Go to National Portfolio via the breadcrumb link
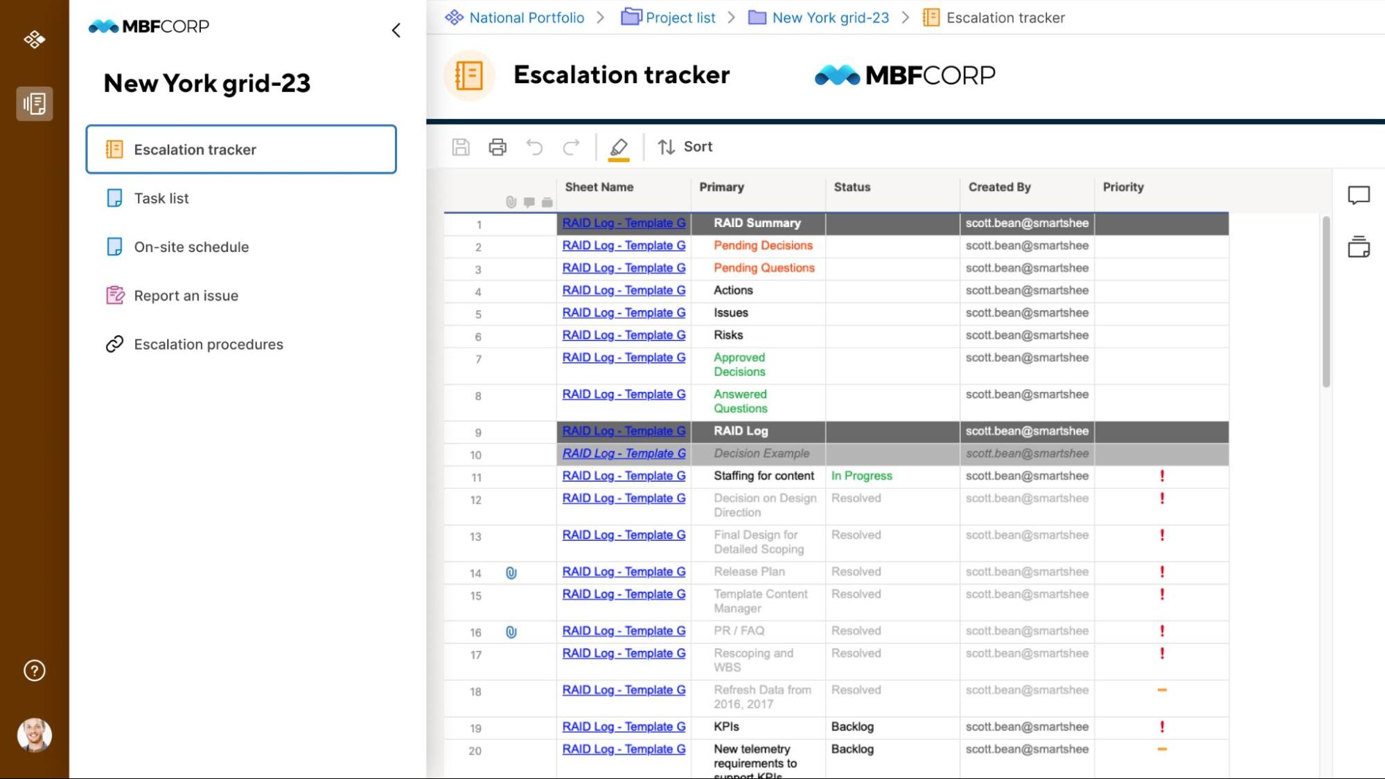Screen dimensions: 1385x779 pos(526,17)
